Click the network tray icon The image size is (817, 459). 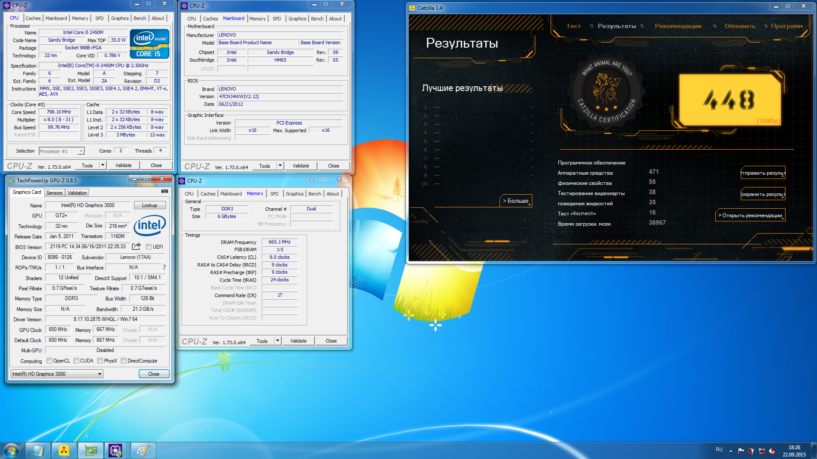coord(762,451)
